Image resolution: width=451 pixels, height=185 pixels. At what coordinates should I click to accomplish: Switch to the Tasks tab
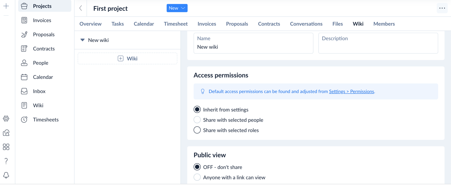pos(117,24)
